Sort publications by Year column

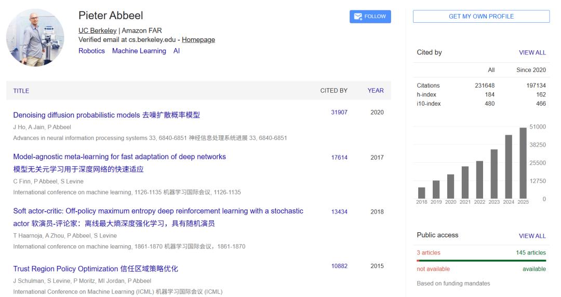[x=375, y=91]
